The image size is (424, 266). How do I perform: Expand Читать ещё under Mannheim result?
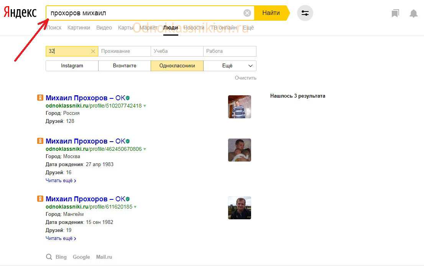pos(61,238)
